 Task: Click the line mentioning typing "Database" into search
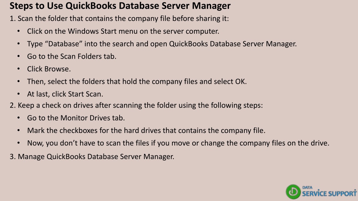pyautogui.click(x=162, y=44)
